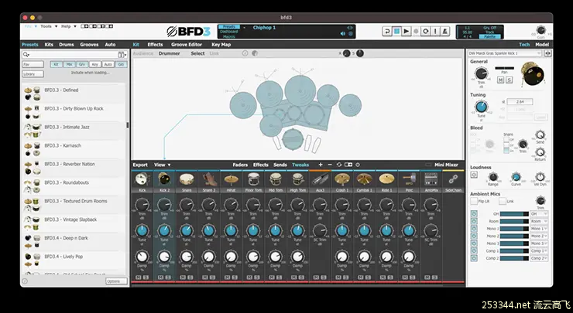Select the Aux3 microphone channel icon

(x=320, y=179)
